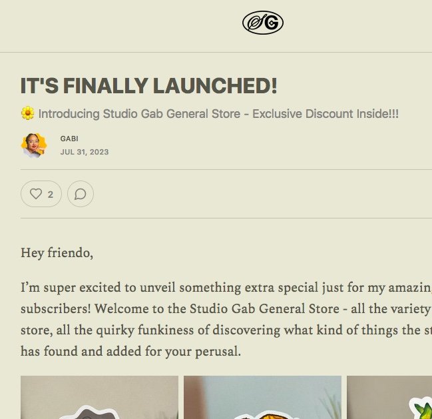The height and width of the screenshot is (419, 432).
Task: Click the word subscribers! in the paragraph
Action: (x=56, y=308)
